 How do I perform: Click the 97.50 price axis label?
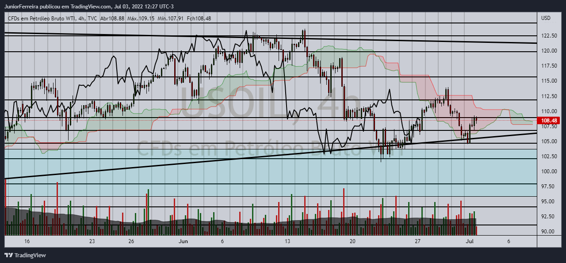coord(549,186)
